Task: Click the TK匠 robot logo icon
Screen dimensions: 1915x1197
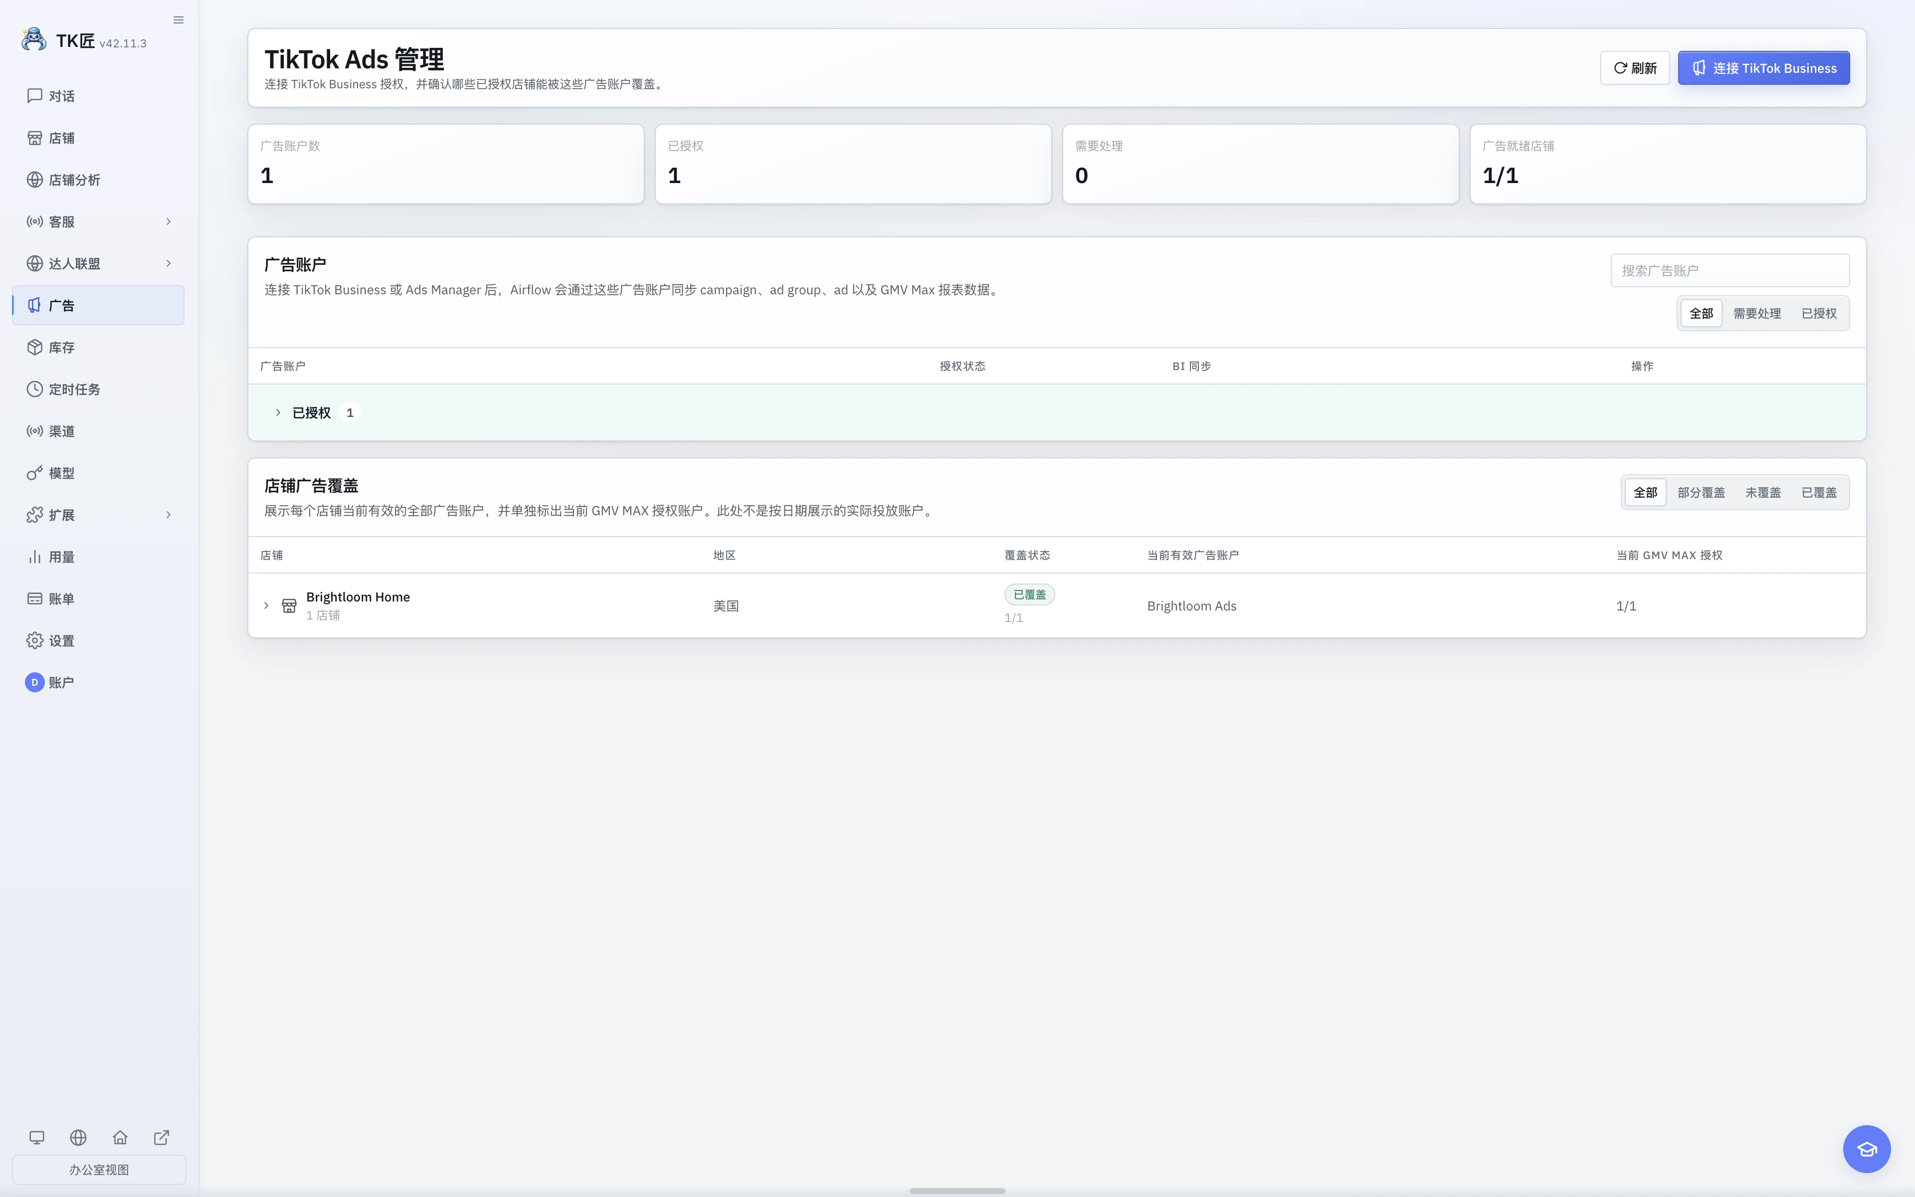Action: click(x=34, y=39)
